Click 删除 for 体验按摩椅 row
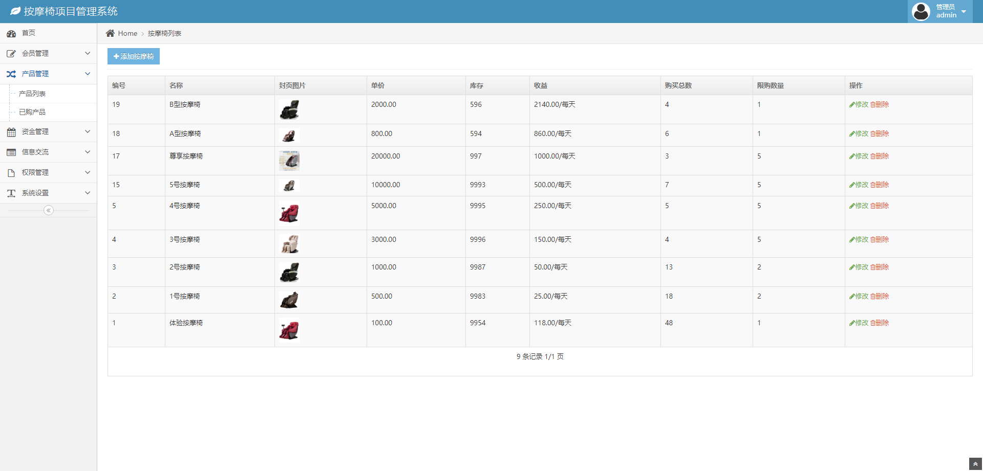This screenshot has width=983, height=471. tap(880, 323)
